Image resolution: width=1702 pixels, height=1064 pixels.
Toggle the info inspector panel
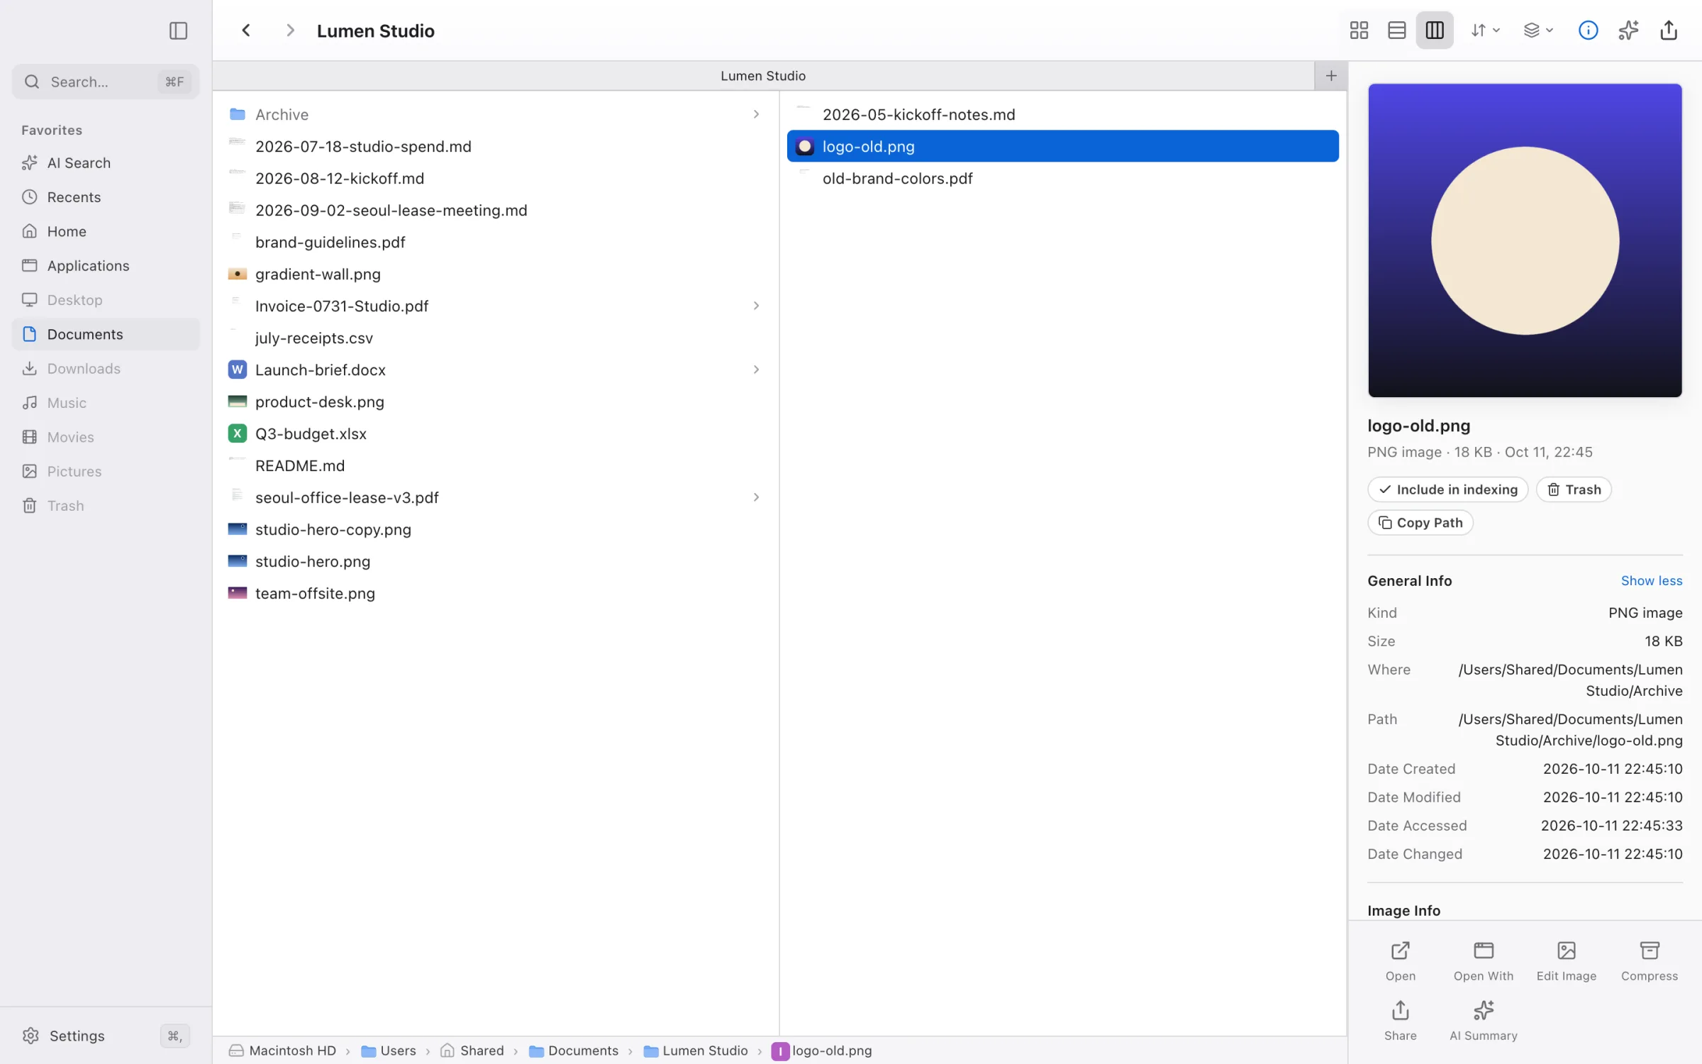(x=1588, y=31)
